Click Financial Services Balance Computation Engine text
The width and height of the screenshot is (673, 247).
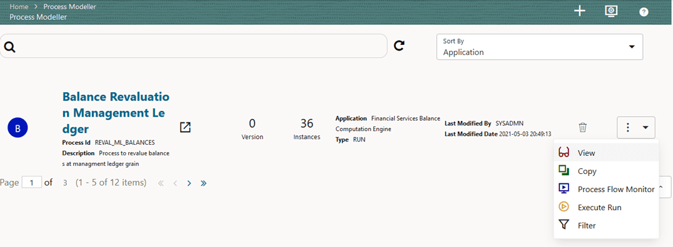[x=388, y=123]
